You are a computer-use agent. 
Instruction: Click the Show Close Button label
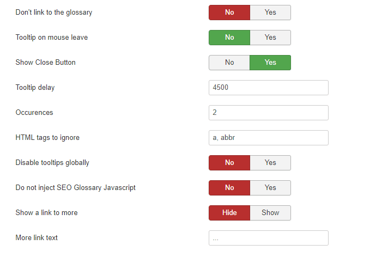click(x=45, y=63)
